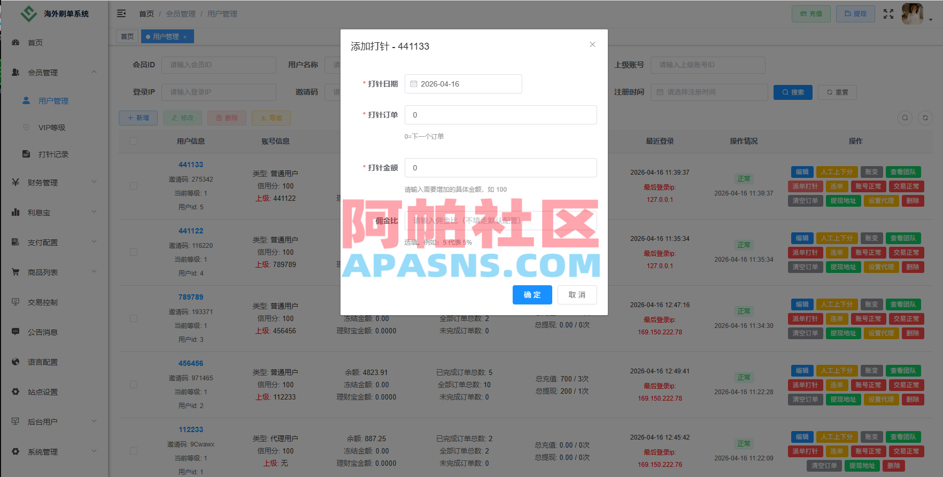Check the row checkbox for user 456456
This screenshot has height=477, width=943.
(x=134, y=385)
